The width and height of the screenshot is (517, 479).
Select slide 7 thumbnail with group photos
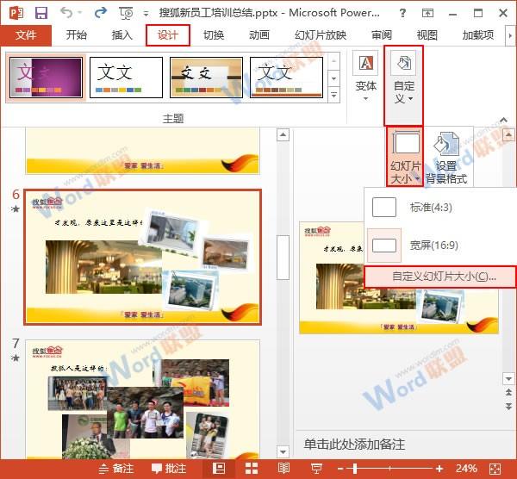141,400
